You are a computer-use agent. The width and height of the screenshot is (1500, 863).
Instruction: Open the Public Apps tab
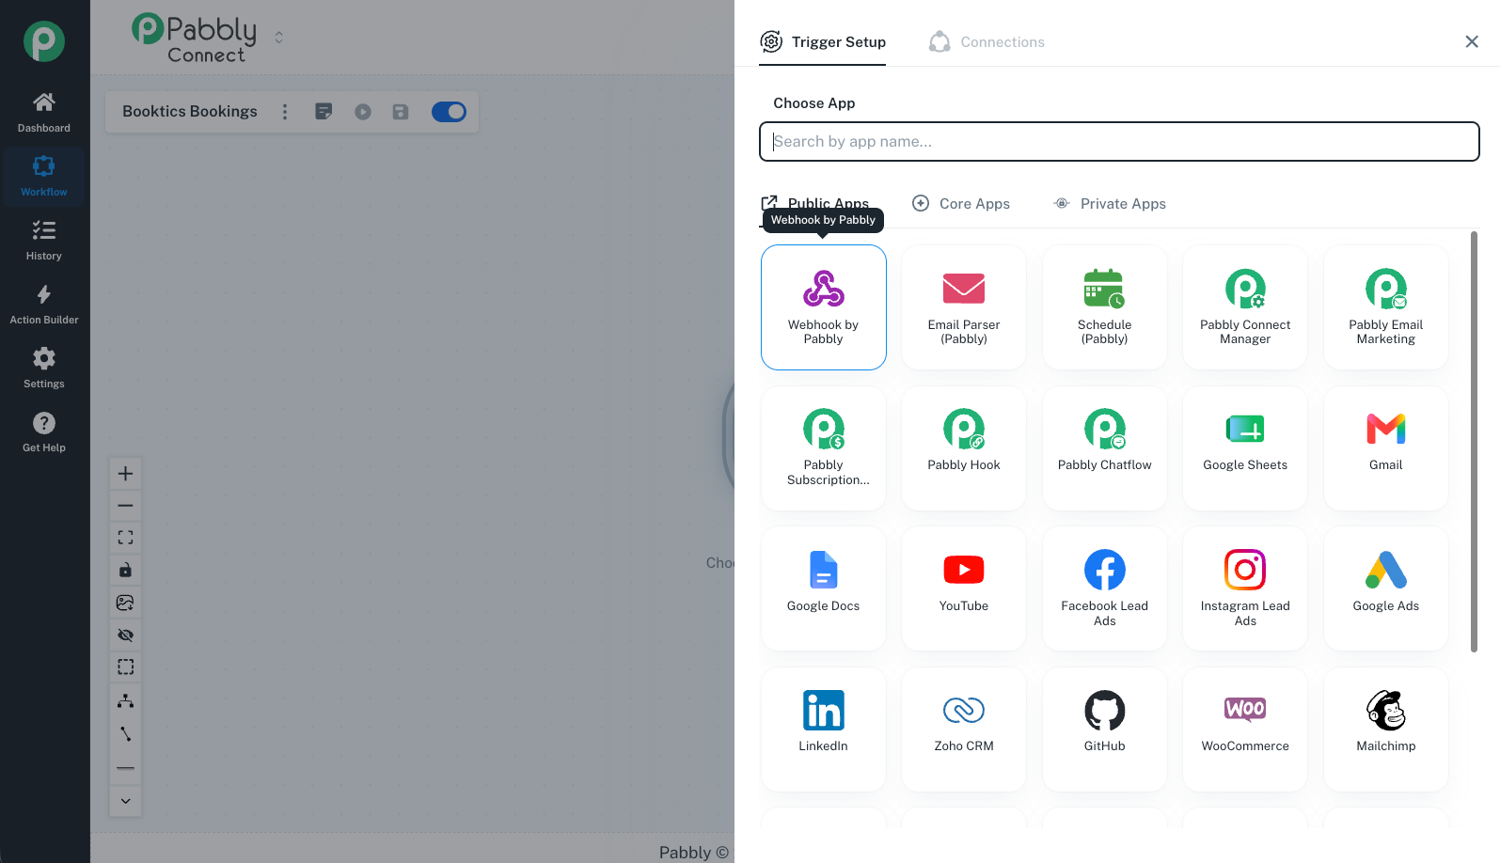[x=814, y=203]
